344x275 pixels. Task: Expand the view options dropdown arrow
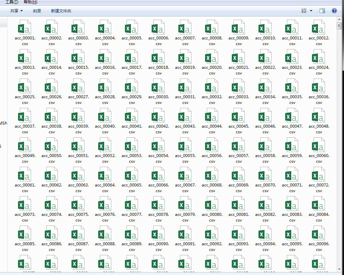pos(311,11)
